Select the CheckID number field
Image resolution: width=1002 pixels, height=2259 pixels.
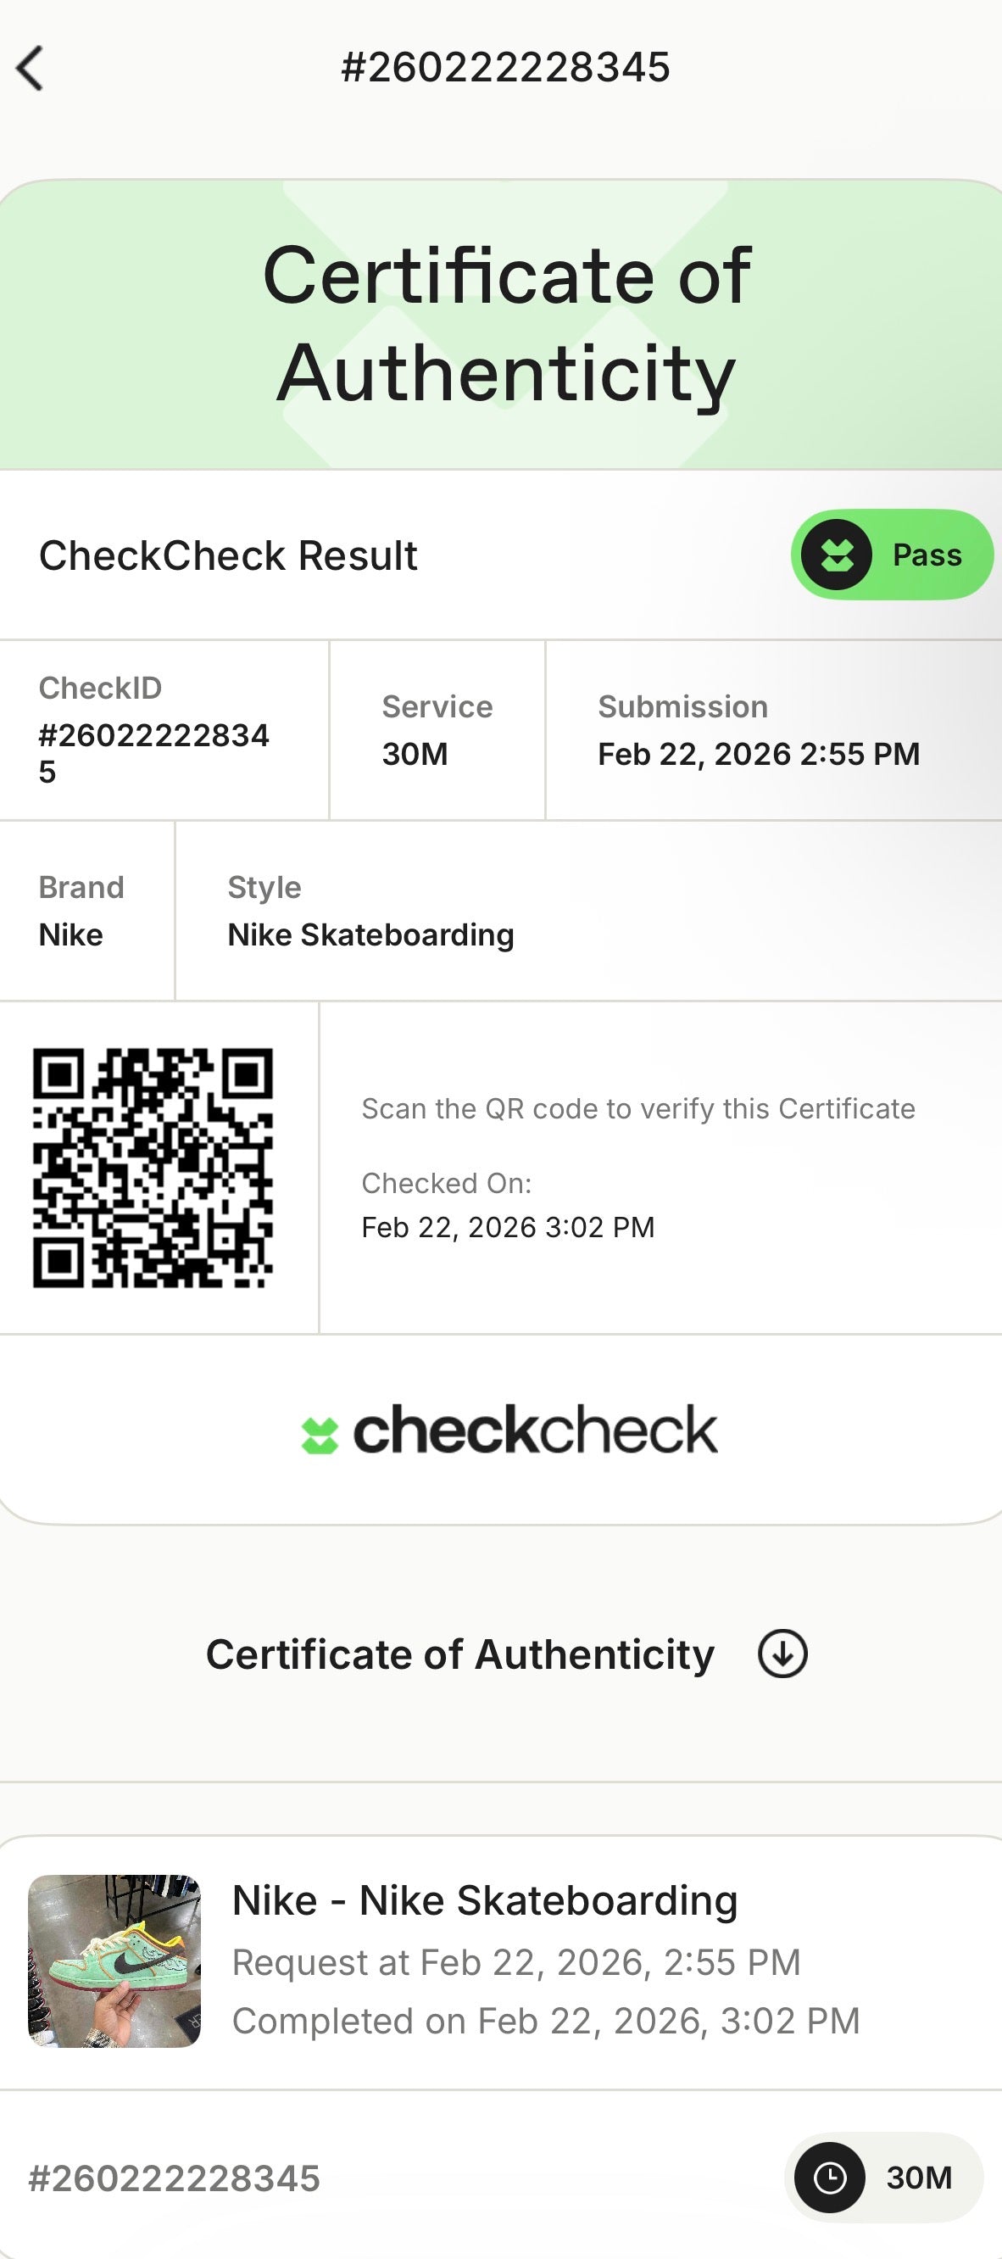point(153,752)
